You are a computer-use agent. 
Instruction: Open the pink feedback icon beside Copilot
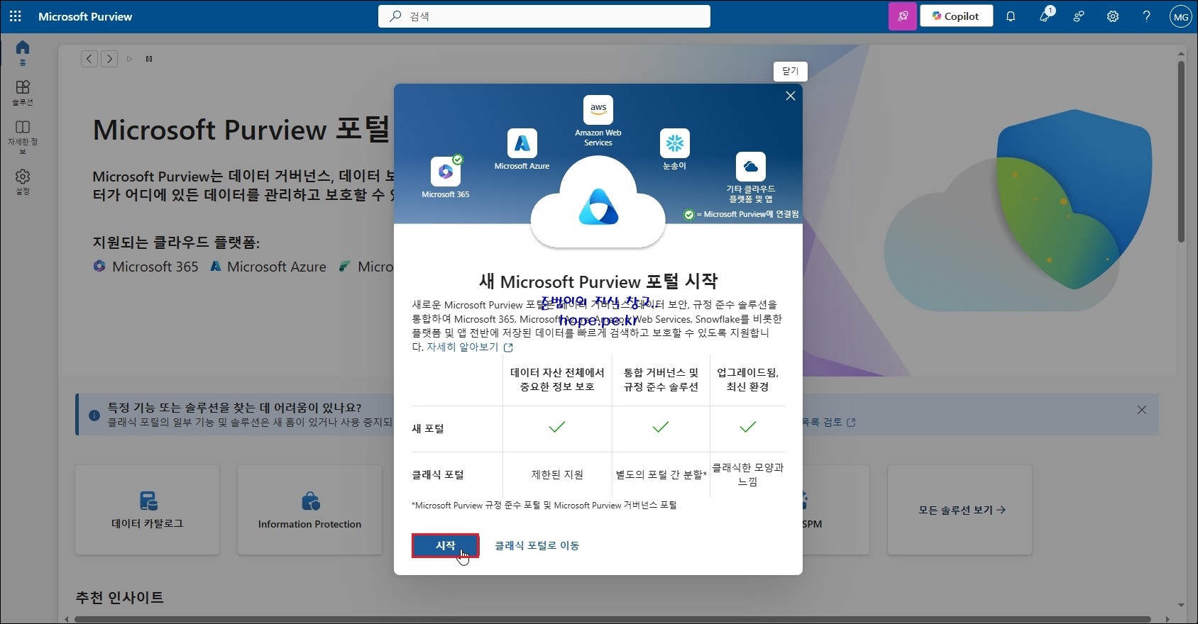click(x=903, y=16)
